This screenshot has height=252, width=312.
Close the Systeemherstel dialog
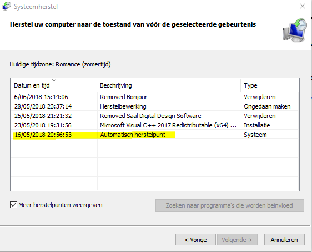[x=303, y=6]
